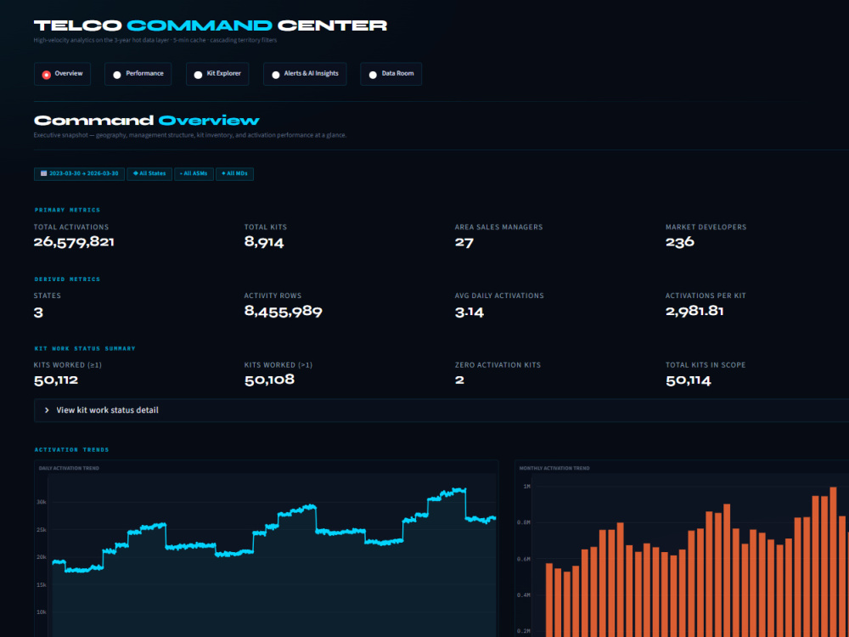Click the Total Activations value 26,579,821
Screen dimensions: 849x637
tap(74, 242)
